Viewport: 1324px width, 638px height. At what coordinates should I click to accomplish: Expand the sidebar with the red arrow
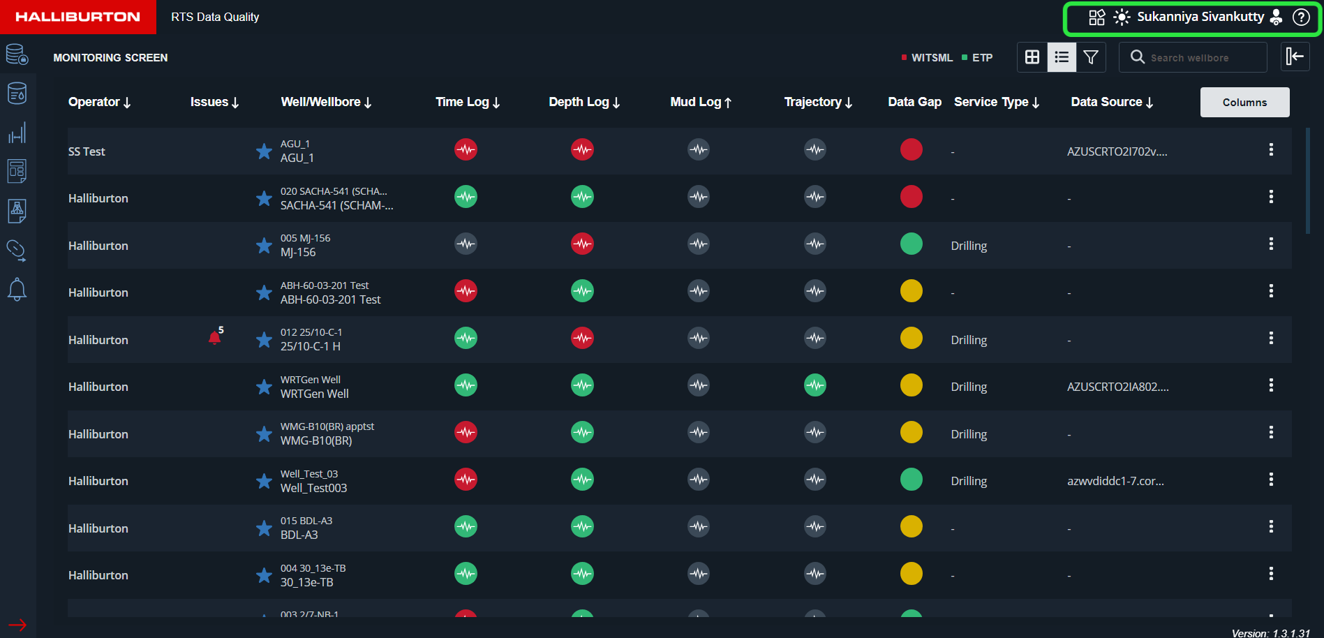click(17, 625)
